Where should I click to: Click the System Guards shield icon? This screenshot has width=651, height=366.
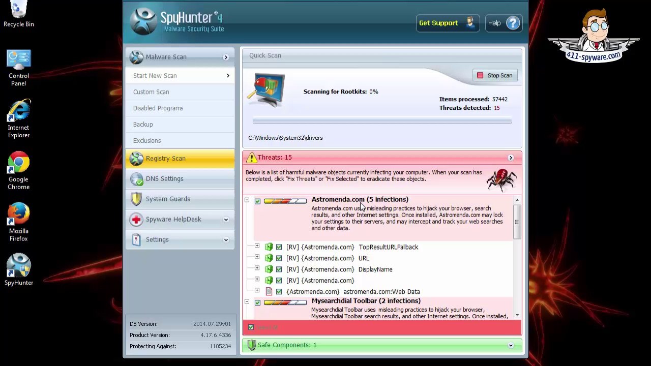pos(136,199)
